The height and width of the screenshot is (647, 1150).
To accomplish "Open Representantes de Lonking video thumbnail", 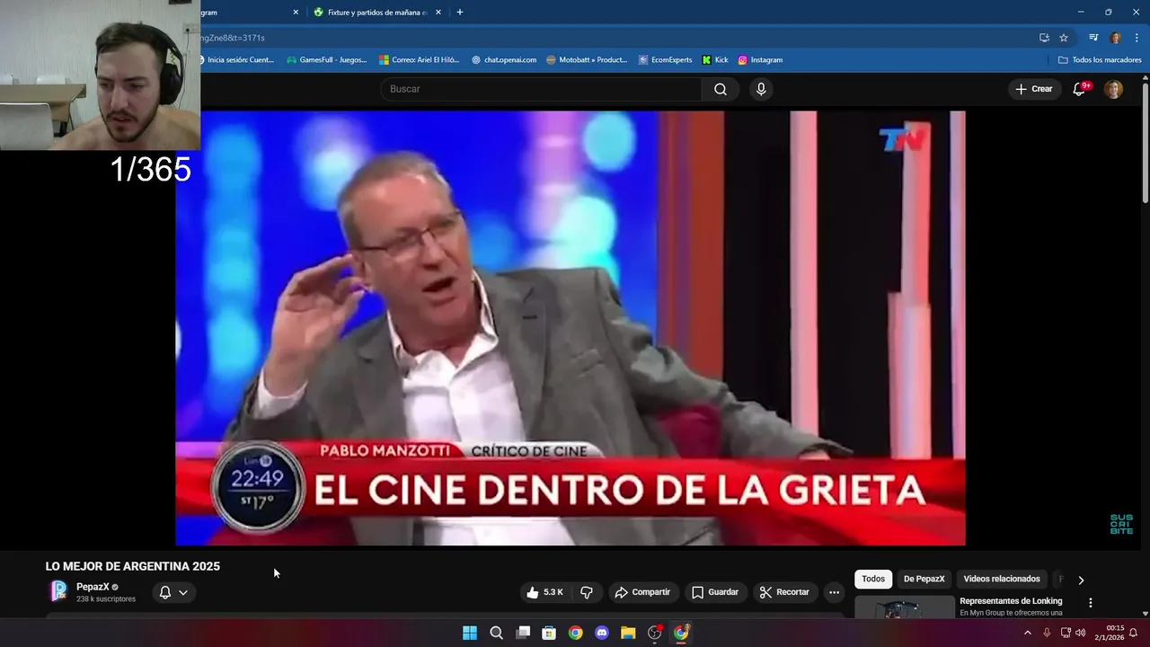I will 905,607.
